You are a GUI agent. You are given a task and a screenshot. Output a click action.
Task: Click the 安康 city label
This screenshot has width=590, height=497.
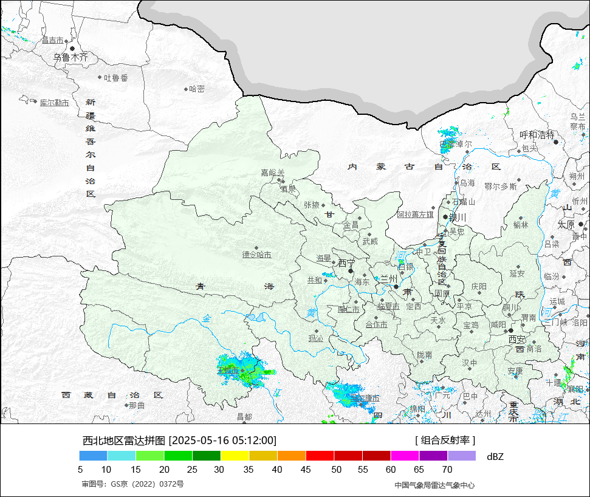click(x=515, y=371)
